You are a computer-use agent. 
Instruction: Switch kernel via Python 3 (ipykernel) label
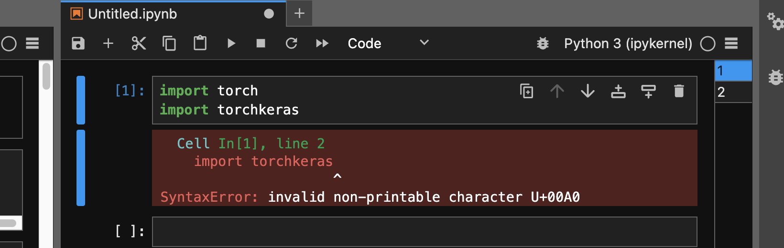pyautogui.click(x=628, y=43)
